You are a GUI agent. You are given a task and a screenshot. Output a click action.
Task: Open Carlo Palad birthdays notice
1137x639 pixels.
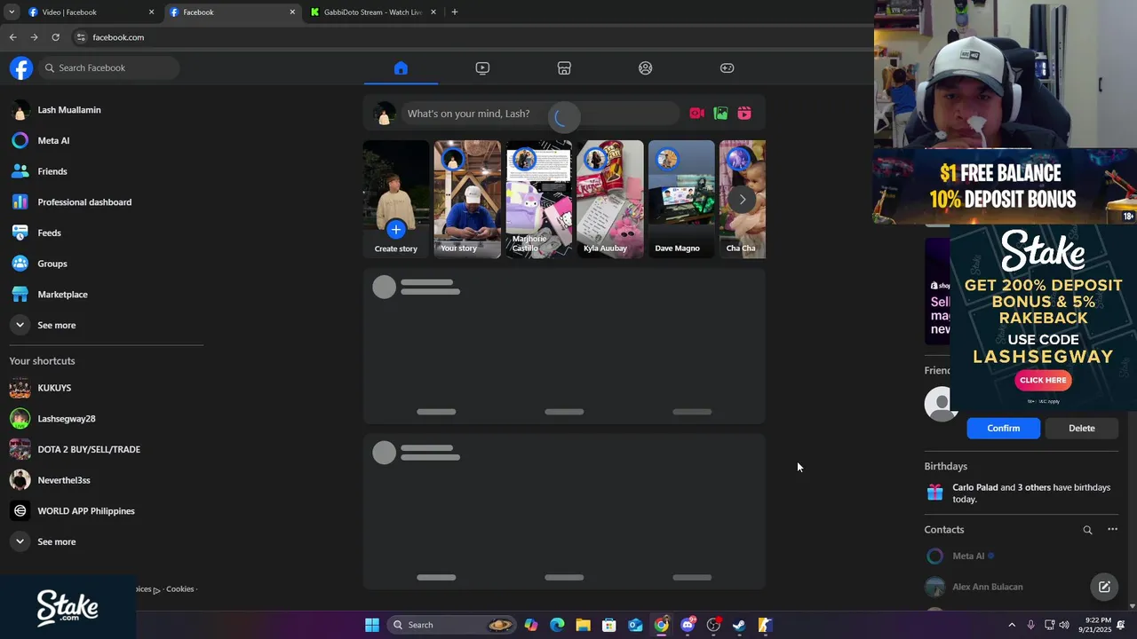[1023, 493]
